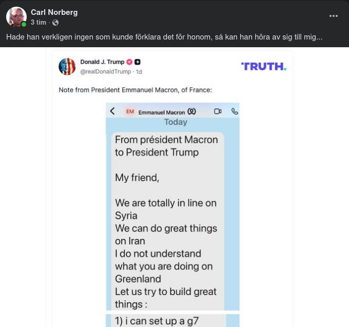Click Donald J. Trump's avatar in the post
Screen dimensions: 349x327
(x=67, y=66)
